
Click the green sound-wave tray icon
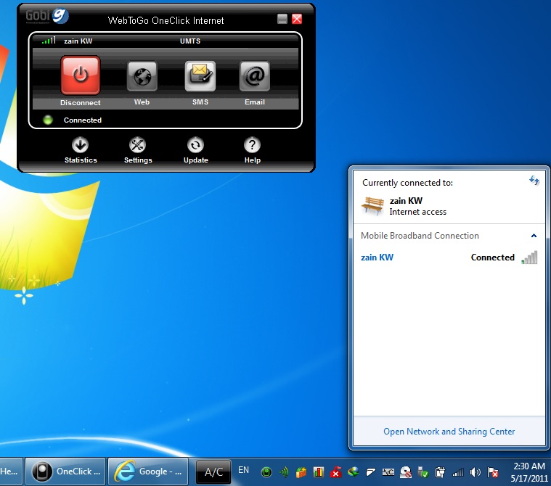point(284,472)
